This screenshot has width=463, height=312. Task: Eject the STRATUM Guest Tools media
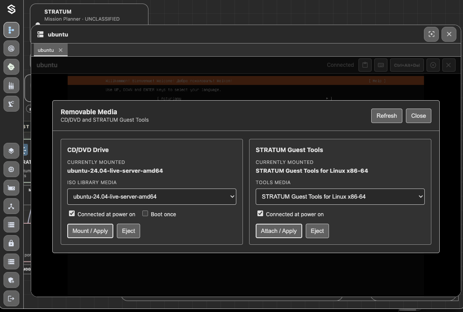tap(317, 231)
